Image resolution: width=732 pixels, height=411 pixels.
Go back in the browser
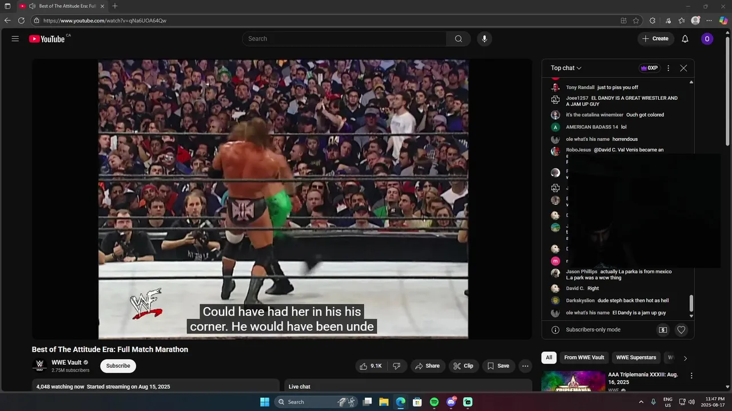[x=7, y=21]
